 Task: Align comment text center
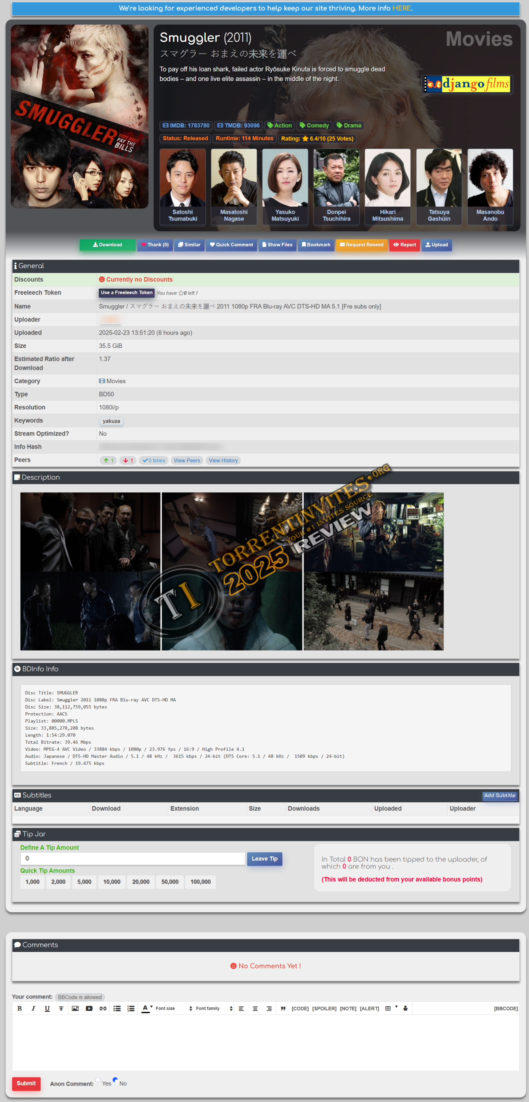tap(255, 1008)
